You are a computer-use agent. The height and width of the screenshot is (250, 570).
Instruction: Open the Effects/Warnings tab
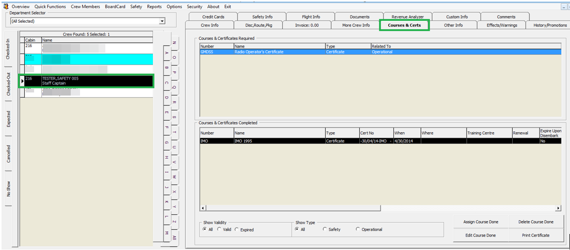click(502, 25)
